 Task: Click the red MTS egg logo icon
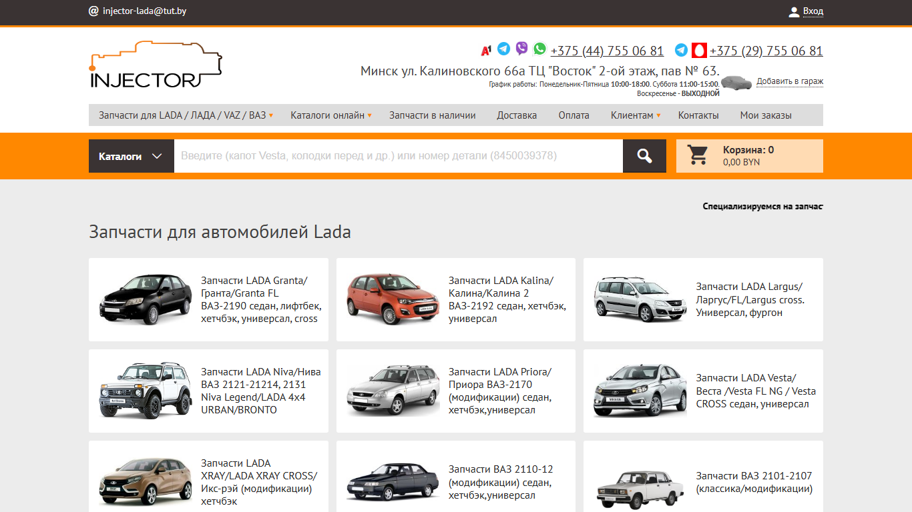699,50
